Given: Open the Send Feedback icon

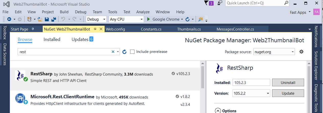Looking at the screenshot, I should [x=220, y=3].
